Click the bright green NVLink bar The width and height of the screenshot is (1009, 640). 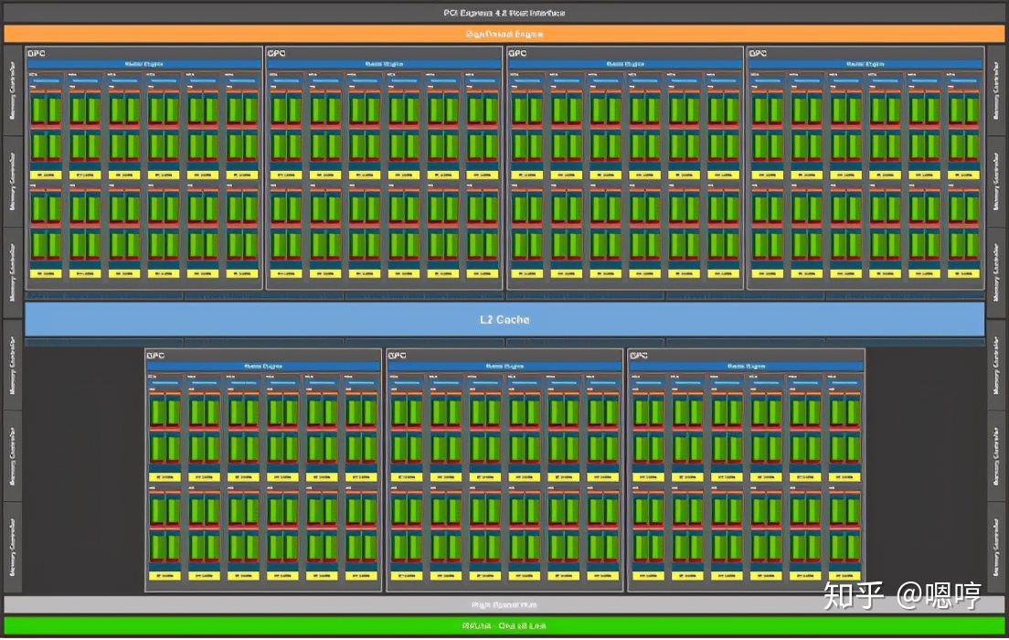pos(504,625)
